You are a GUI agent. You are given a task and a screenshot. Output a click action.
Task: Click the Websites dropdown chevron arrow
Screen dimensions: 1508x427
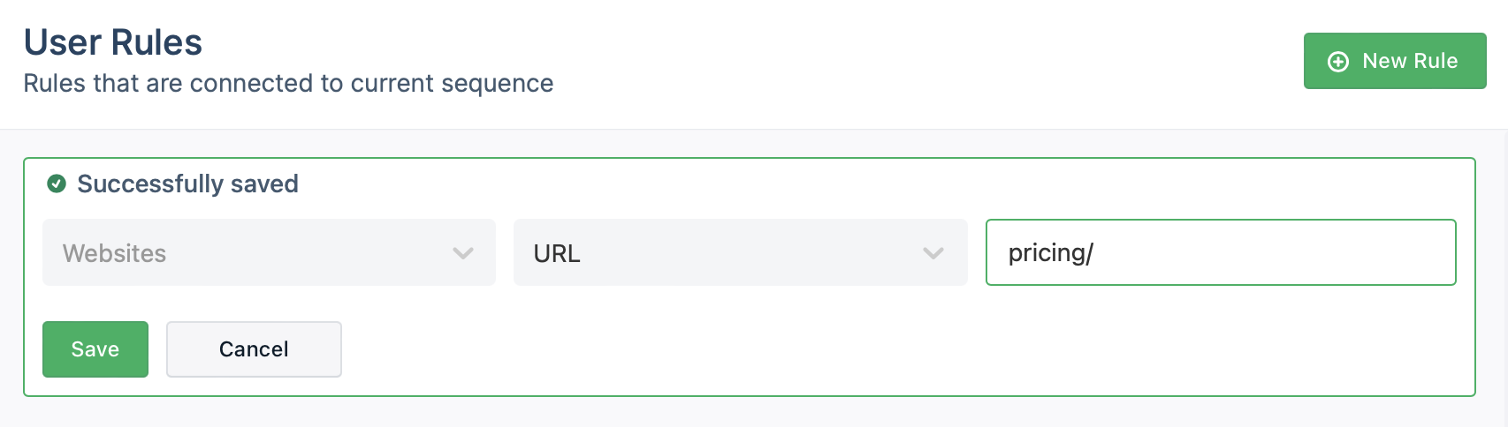[x=463, y=253]
